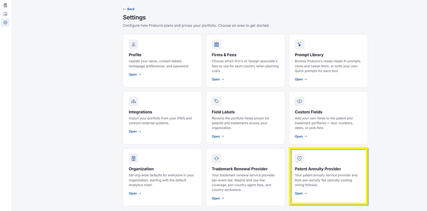The width and height of the screenshot is (427, 211).
Task: Click the Integrations hierarchy icon
Action: tap(133, 101)
